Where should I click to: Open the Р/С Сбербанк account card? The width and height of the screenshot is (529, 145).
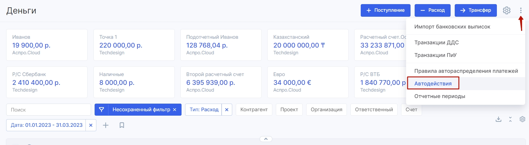pyautogui.click(x=47, y=82)
